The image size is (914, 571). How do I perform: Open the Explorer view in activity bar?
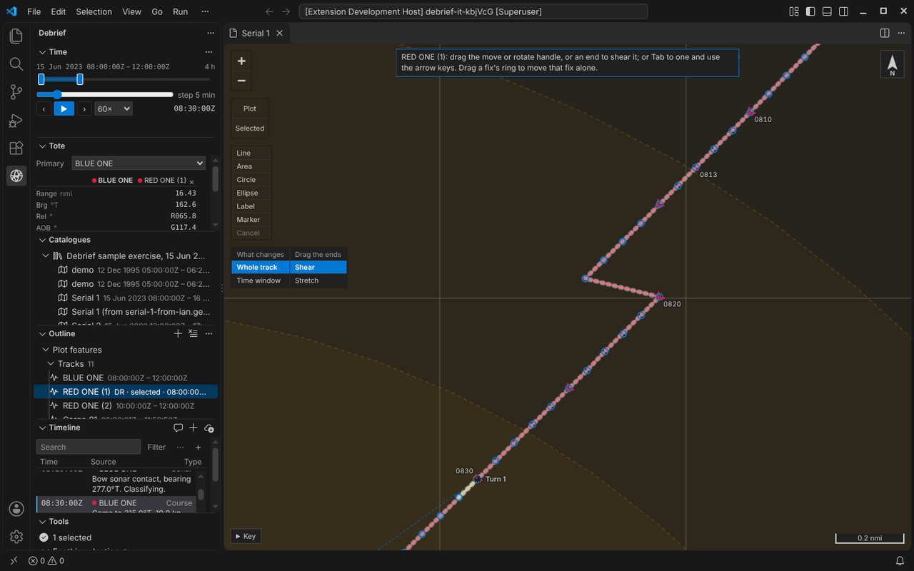tap(16, 36)
